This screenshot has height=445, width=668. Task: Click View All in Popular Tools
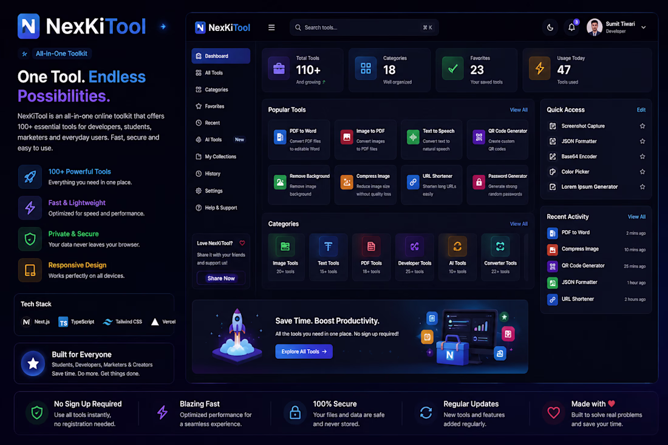[519, 110]
